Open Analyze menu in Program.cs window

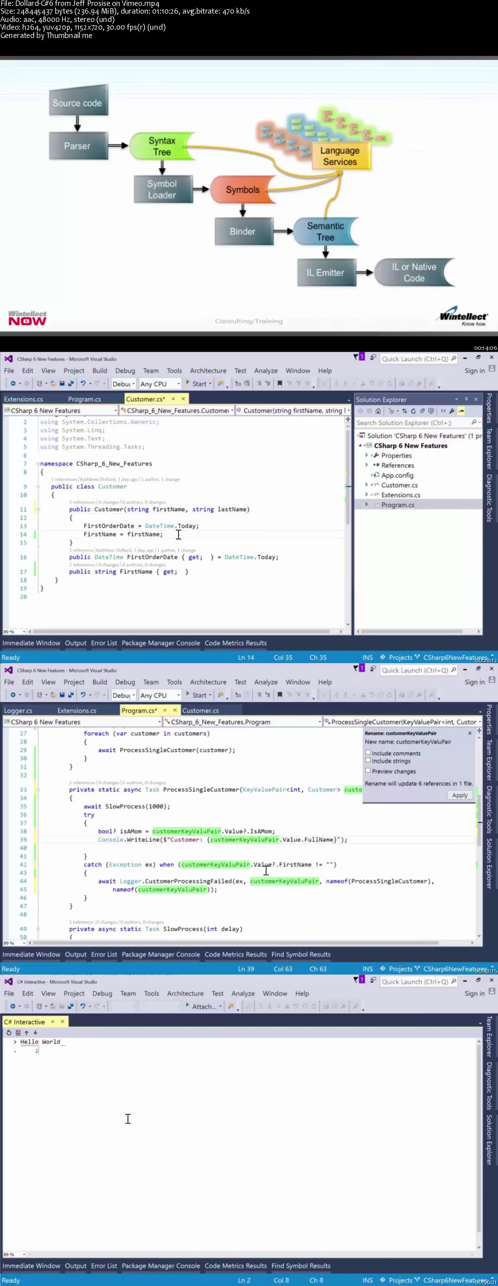point(266,682)
